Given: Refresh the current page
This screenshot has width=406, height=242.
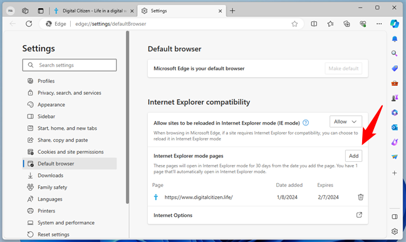Looking at the screenshot, I should [x=29, y=24].
